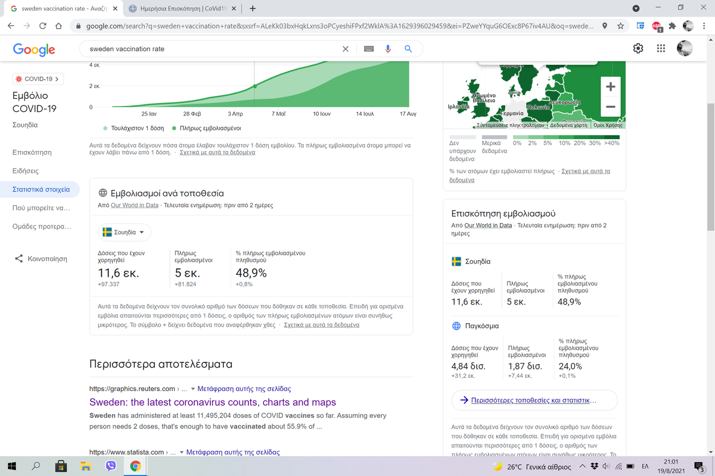
Task: Click Συντομεύσεις πληκτρολογίου on the map
Action: tap(511, 126)
